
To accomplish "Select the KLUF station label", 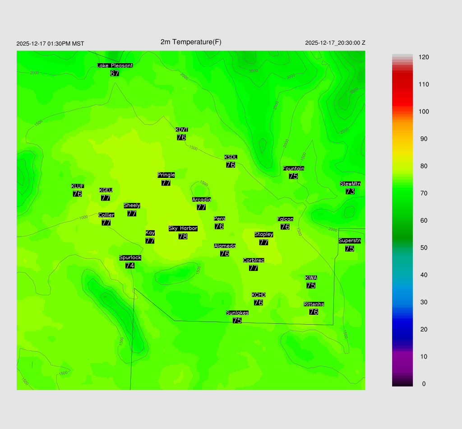I will click(x=77, y=186).
